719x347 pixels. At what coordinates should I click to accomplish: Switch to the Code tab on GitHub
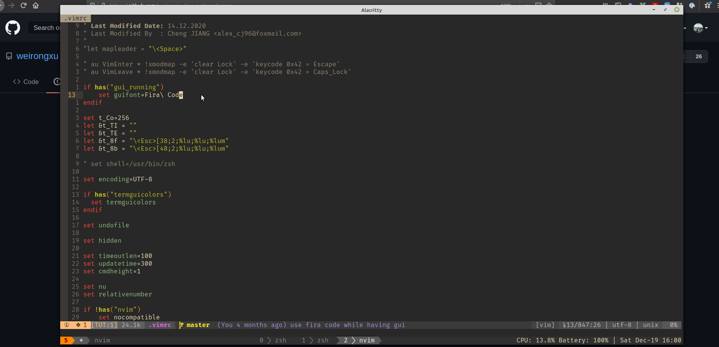(x=25, y=82)
